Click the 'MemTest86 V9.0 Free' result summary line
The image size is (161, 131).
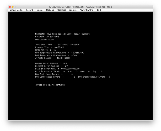coord(62,34)
